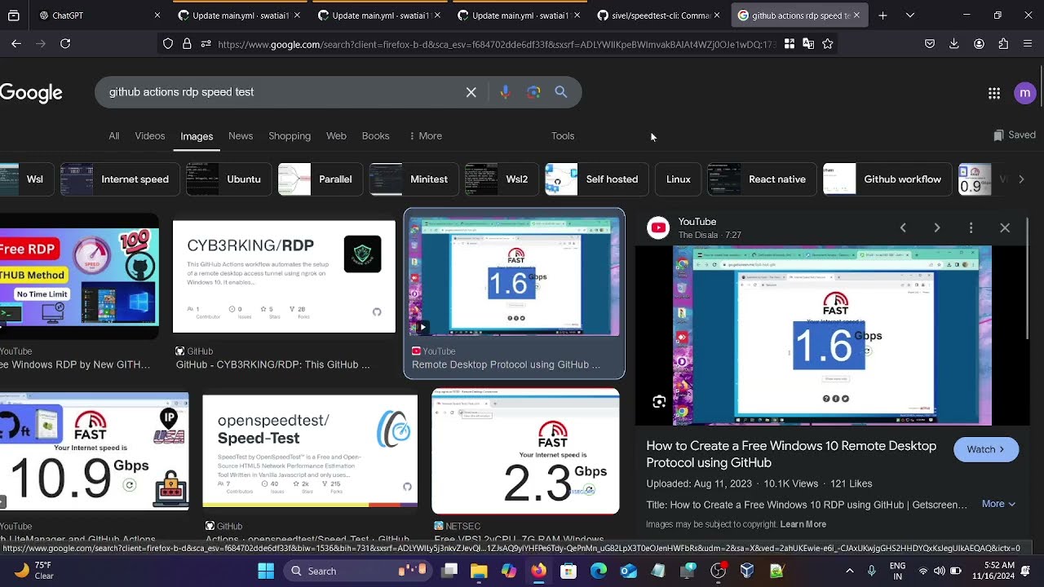Screen dimensions: 1044x587
Task: Open the 2.3 Gbps NETSEC image result
Action: (x=525, y=452)
